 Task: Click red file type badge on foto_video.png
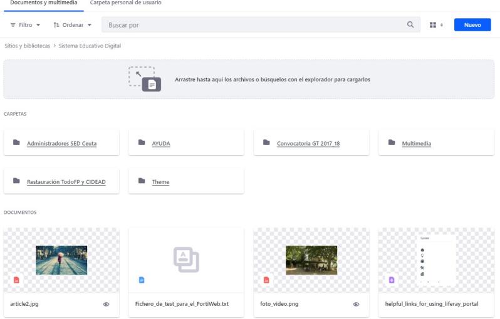click(266, 280)
